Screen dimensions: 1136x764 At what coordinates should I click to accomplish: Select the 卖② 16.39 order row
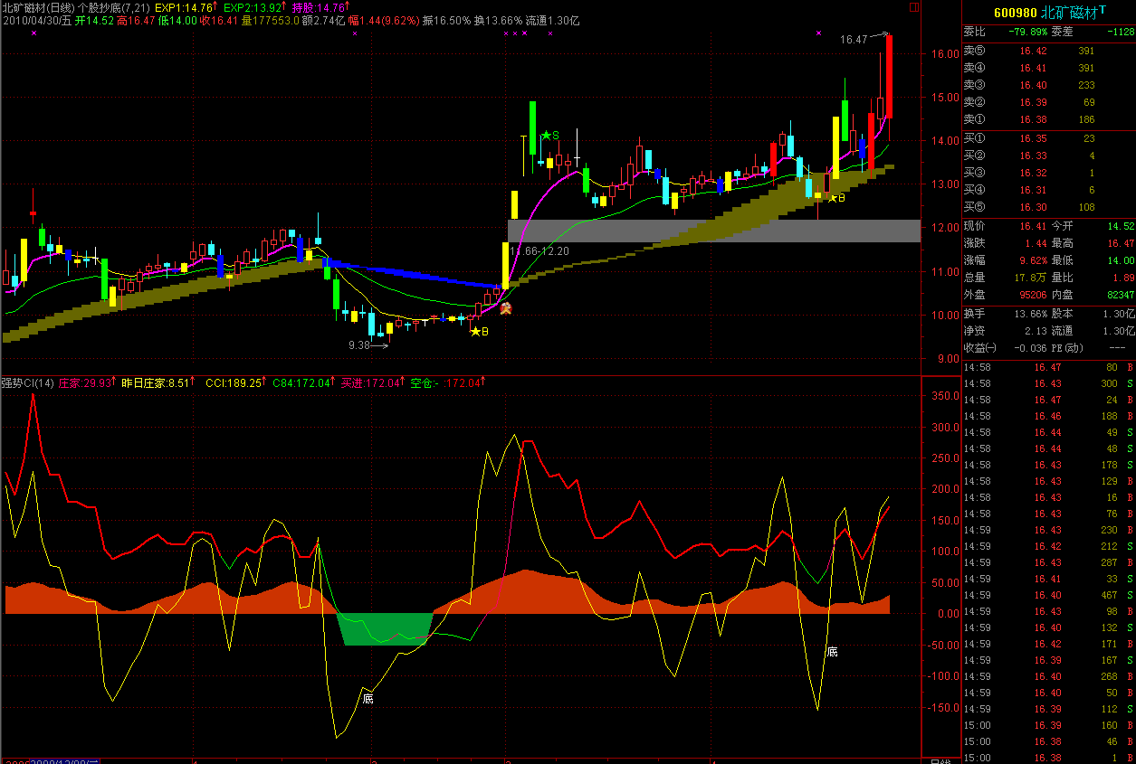pos(1048,102)
